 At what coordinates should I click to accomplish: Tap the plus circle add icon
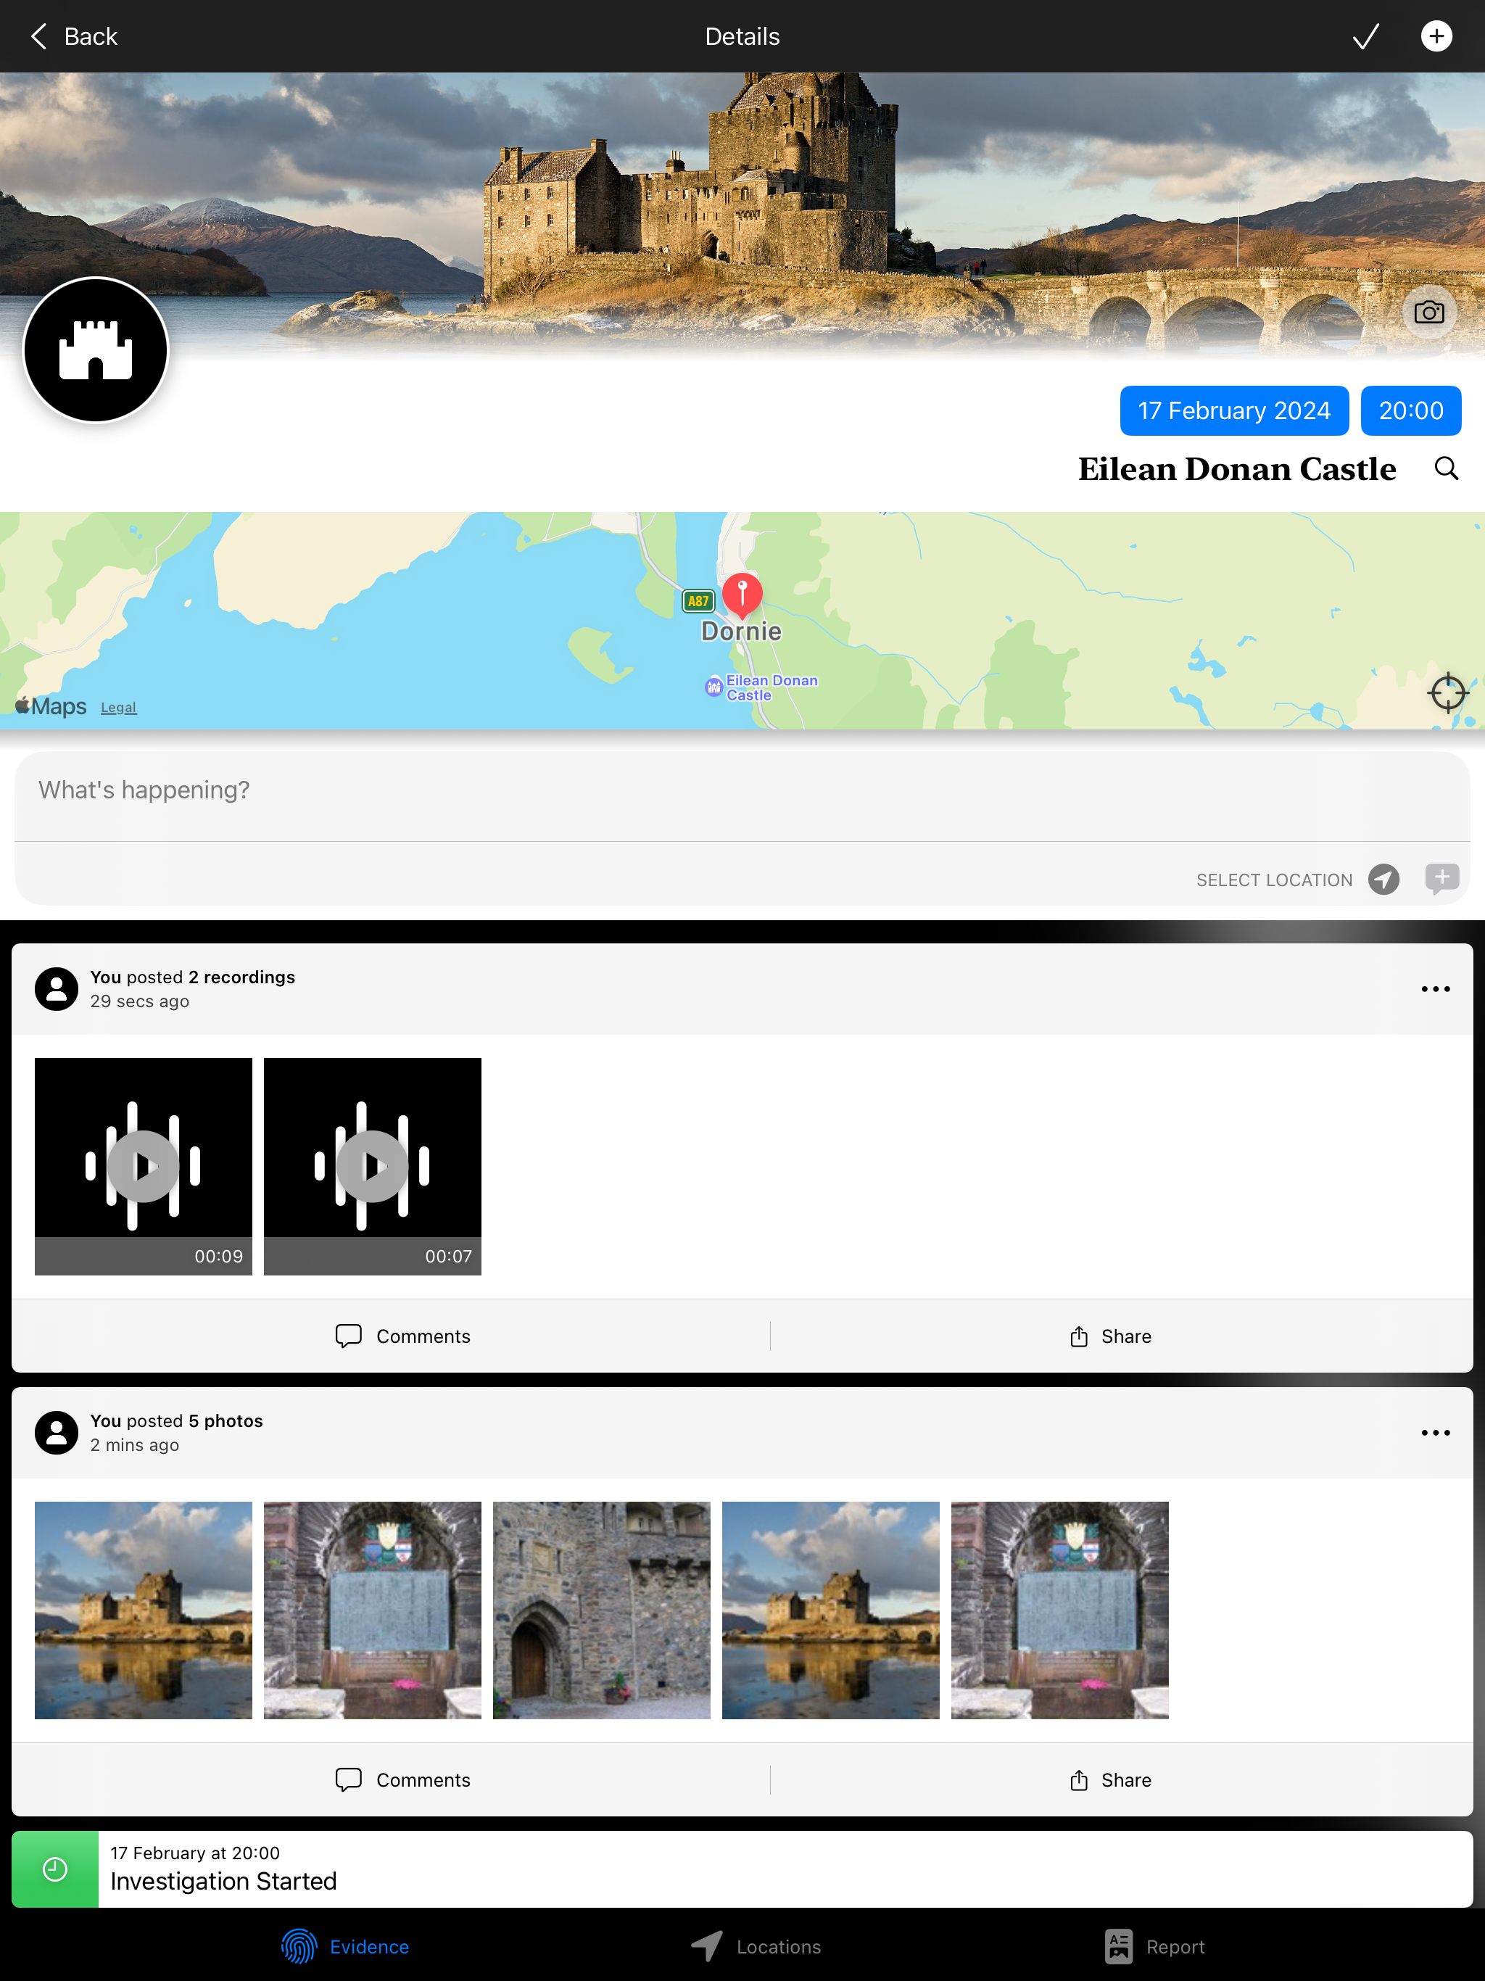click(x=1436, y=37)
